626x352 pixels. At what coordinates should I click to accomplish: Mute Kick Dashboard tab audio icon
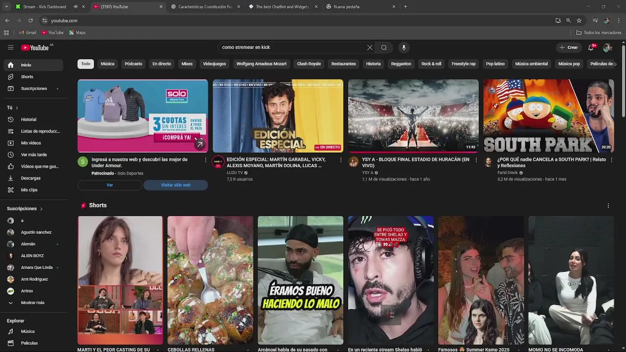point(75,7)
